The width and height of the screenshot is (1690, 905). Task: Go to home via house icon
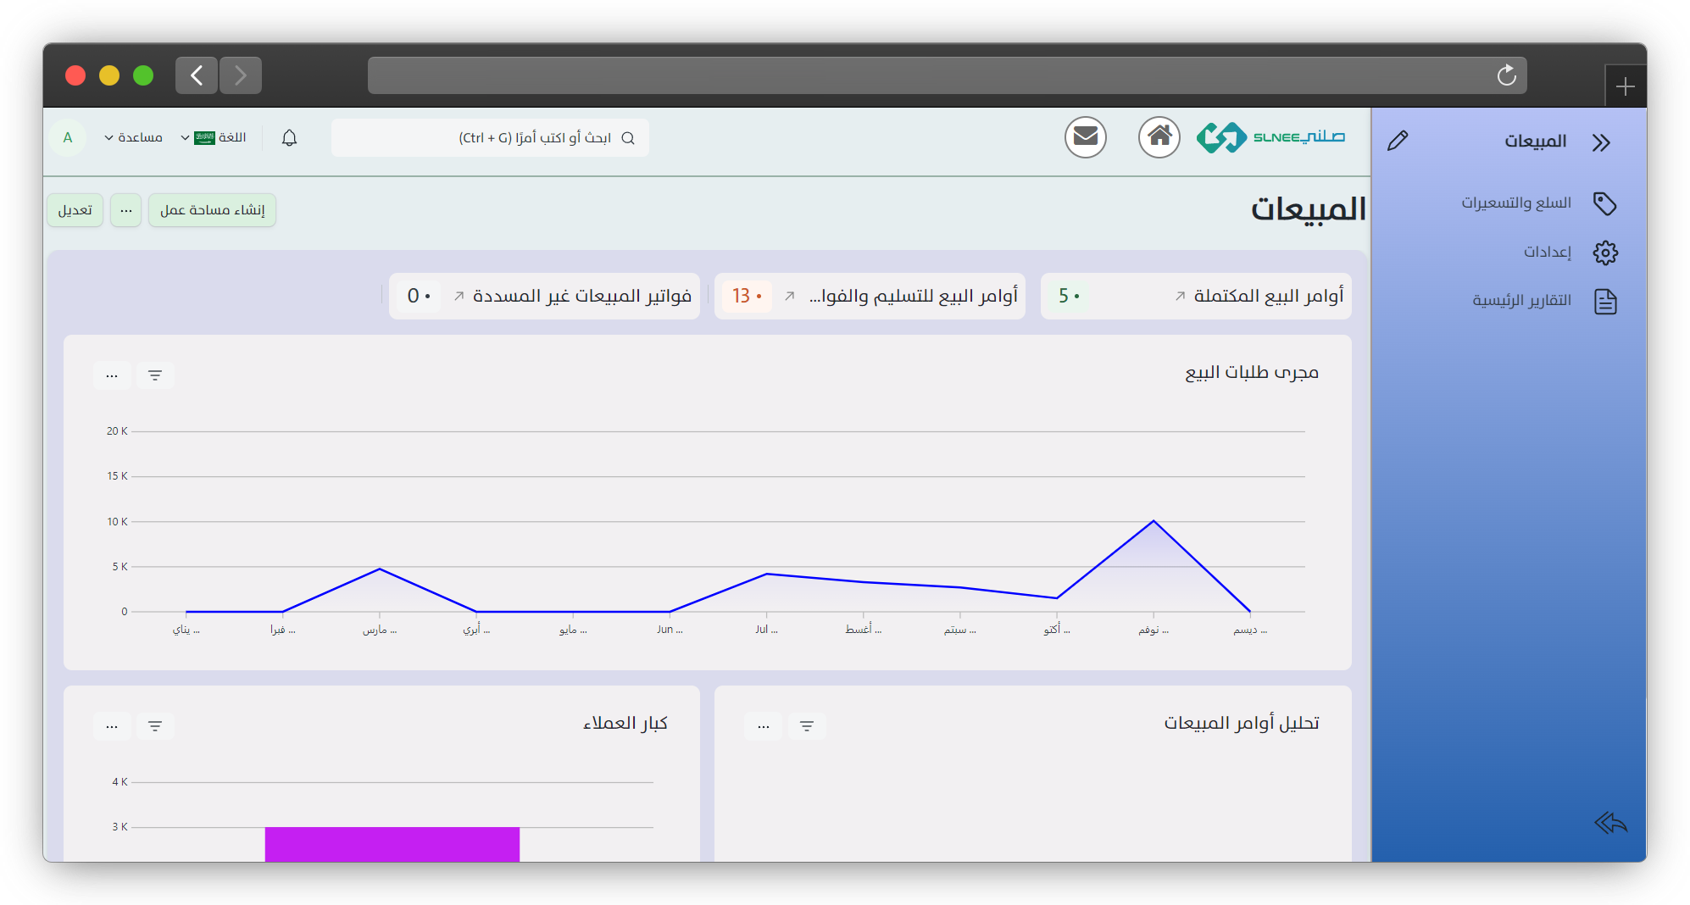click(x=1159, y=137)
